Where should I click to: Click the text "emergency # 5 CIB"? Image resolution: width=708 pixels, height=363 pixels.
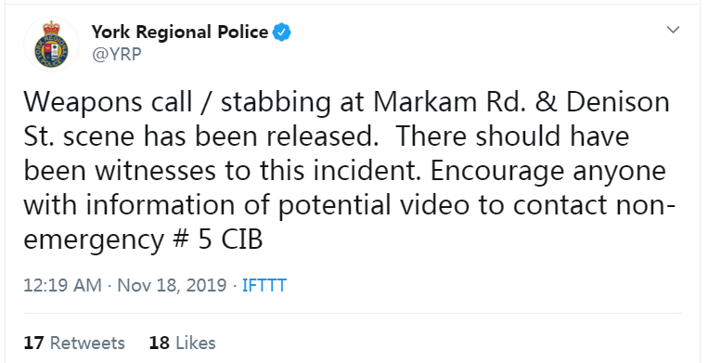[143, 240]
